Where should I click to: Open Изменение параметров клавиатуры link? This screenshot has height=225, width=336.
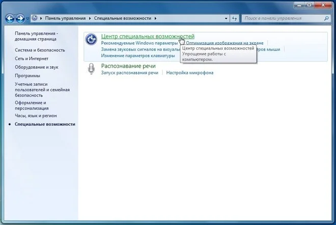tap(138, 55)
